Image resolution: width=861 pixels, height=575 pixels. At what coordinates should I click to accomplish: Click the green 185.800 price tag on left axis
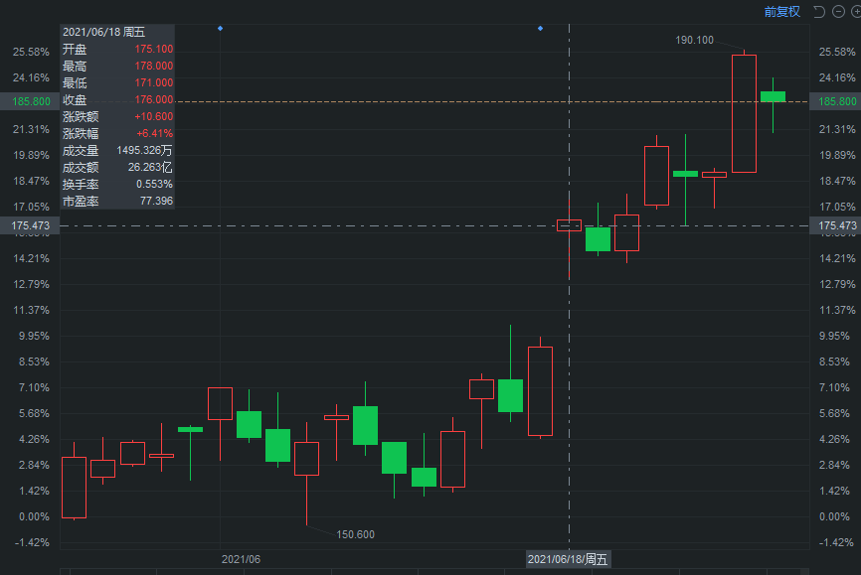[20, 101]
